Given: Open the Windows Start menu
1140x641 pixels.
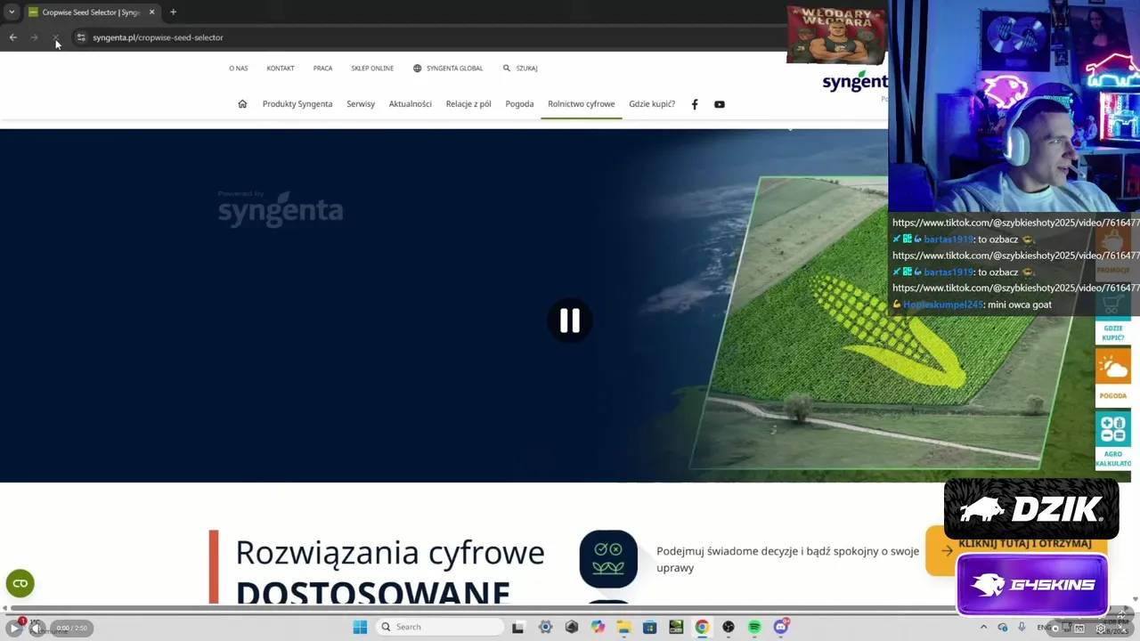Looking at the screenshot, I should 360,627.
